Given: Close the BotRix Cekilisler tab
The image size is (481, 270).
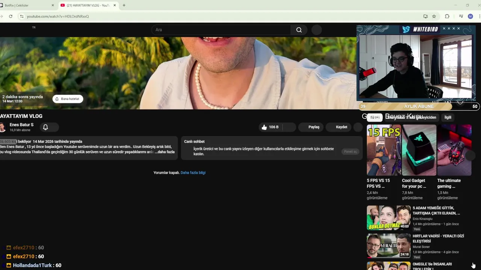Looking at the screenshot, I should [52, 5].
